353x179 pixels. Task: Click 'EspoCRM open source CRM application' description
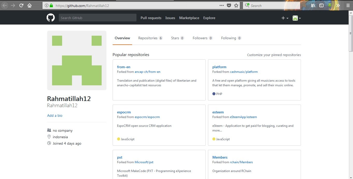pyautogui.click(x=144, y=126)
